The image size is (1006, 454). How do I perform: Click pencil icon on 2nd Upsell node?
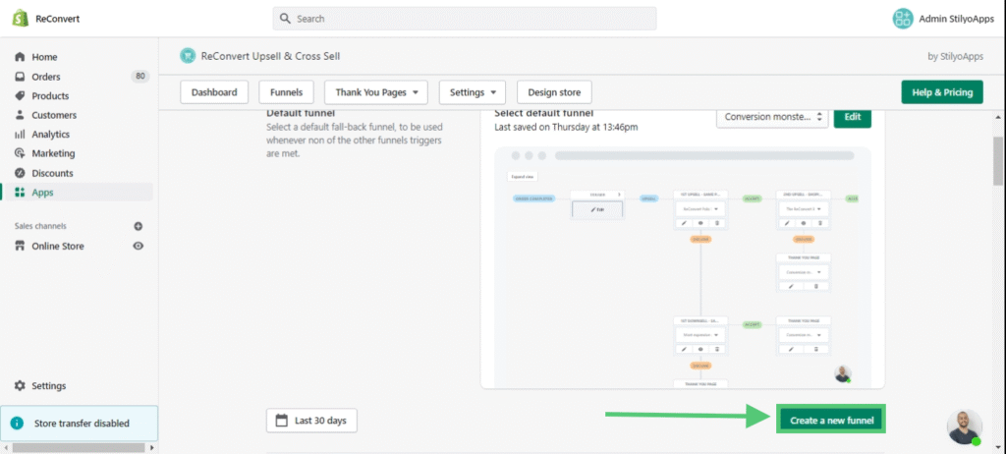click(787, 223)
